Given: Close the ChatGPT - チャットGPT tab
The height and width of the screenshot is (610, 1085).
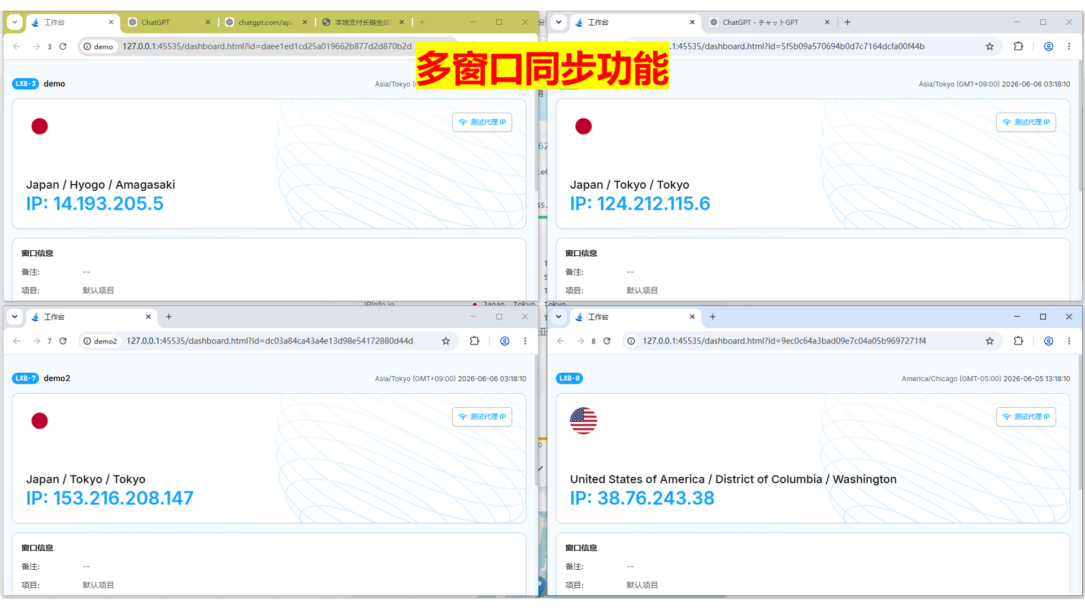Looking at the screenshot, I should [827, 22].
